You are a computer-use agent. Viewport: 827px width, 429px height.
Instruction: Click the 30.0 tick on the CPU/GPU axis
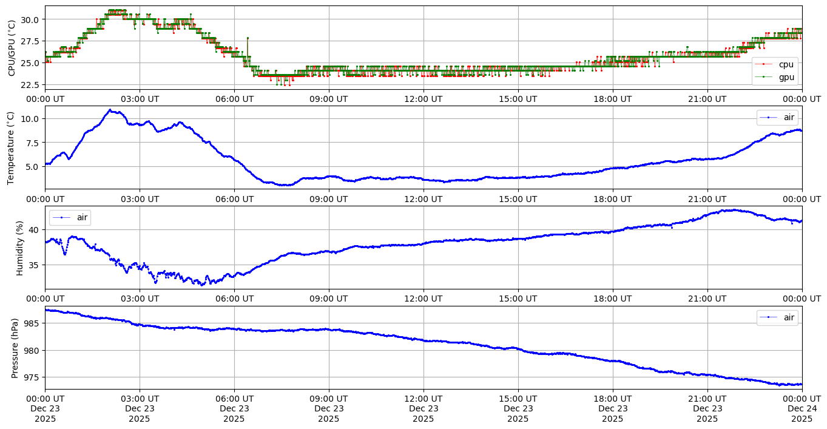pyautogui.click(x=31, y=19)
